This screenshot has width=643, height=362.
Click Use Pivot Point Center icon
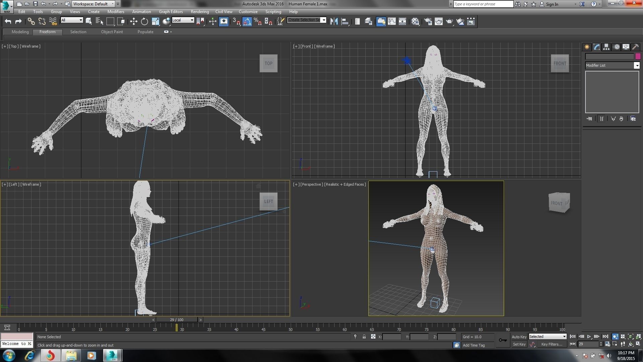[200, 21]
